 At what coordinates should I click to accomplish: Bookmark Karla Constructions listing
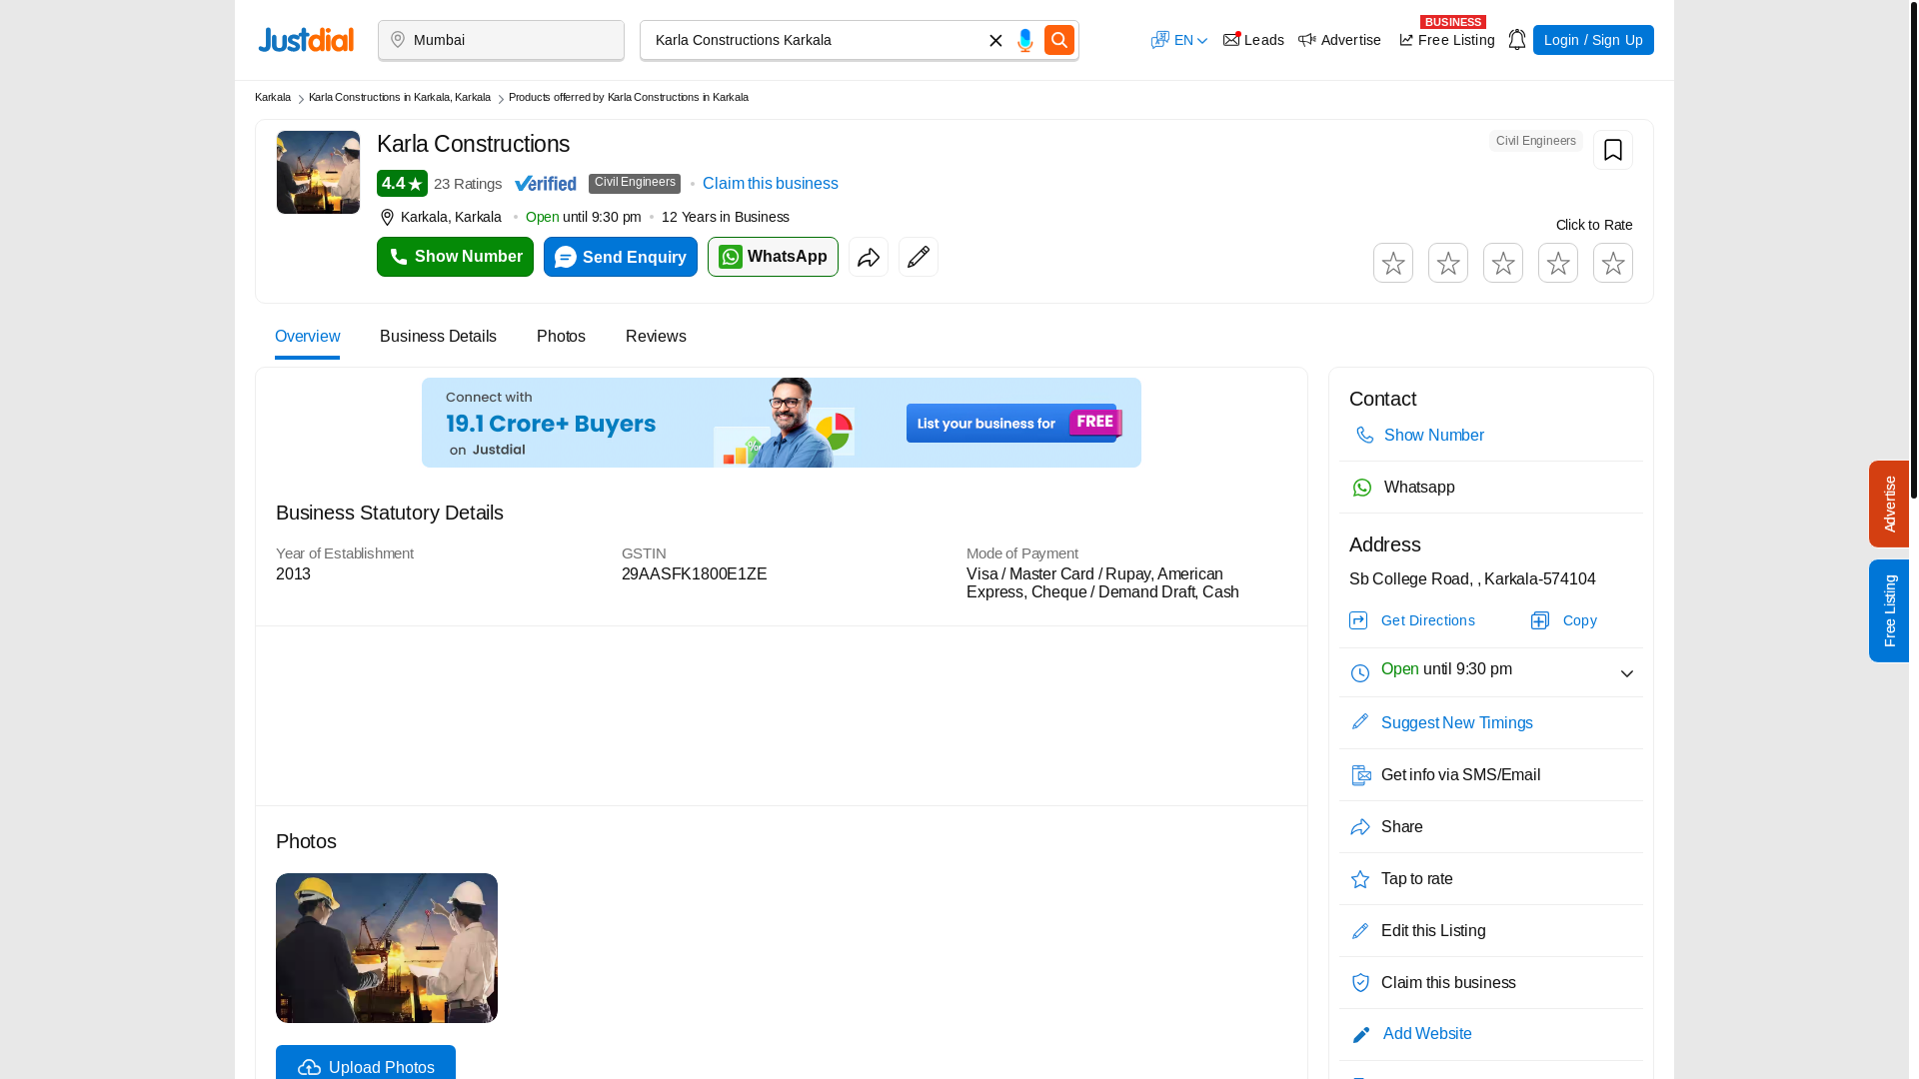pyautogui.click(x=1613, y=150)
